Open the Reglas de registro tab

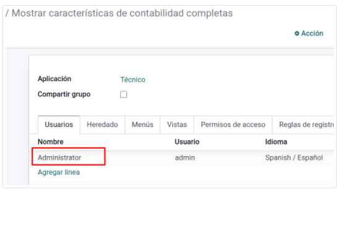303,125
